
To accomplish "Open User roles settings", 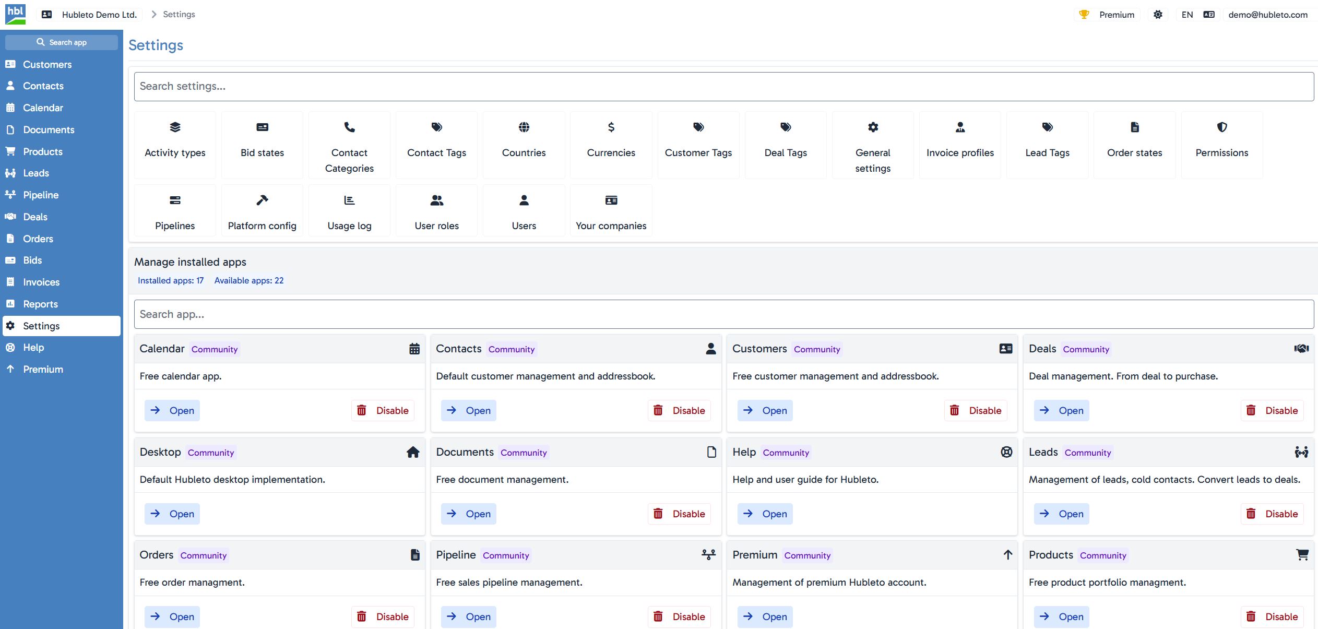I will click(436, 210).
